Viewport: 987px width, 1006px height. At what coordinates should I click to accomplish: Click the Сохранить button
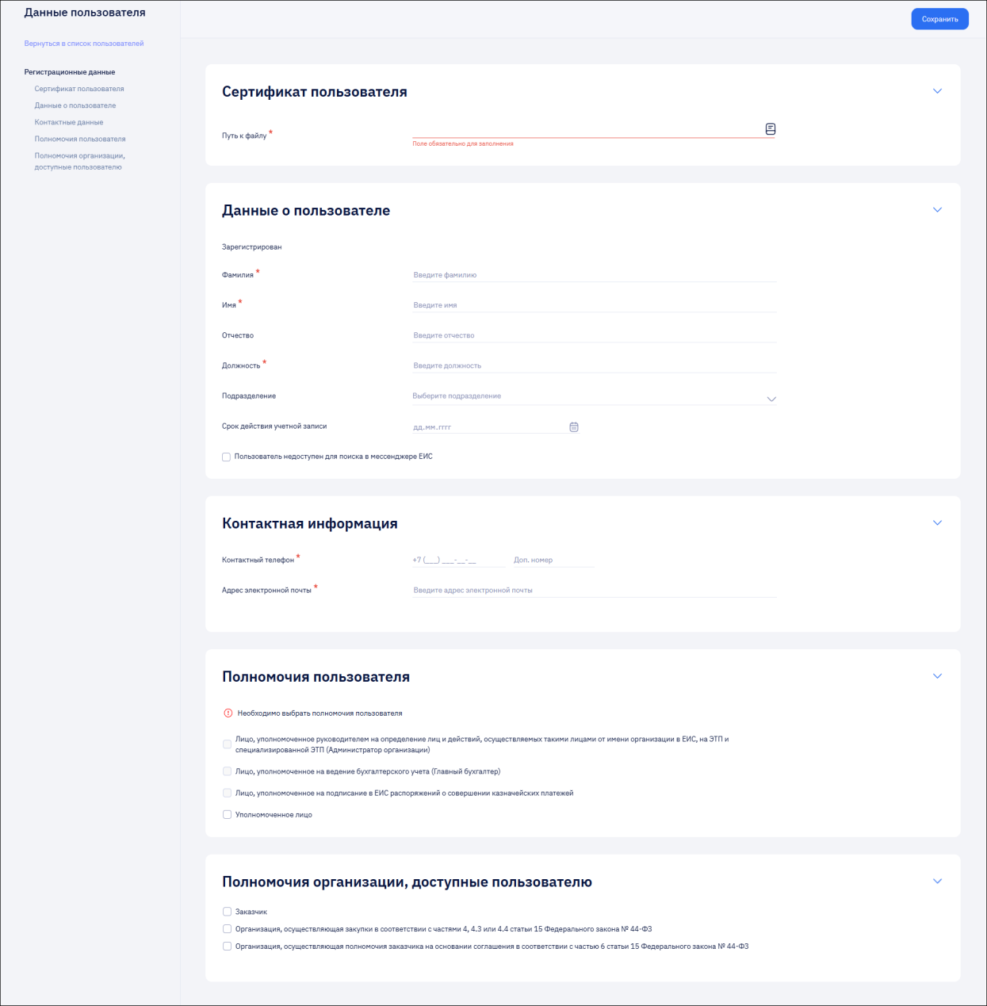click(939, 19)
